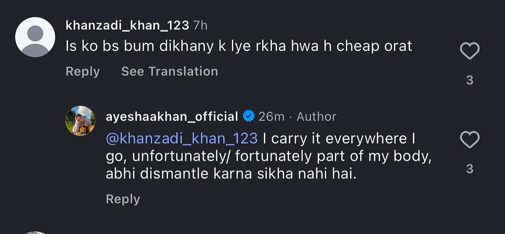The height and width of the screenshot is (234, 505).
Task: Tap the heart on ayeshaakhan_official's reply
Action: (x=470, y=140)
